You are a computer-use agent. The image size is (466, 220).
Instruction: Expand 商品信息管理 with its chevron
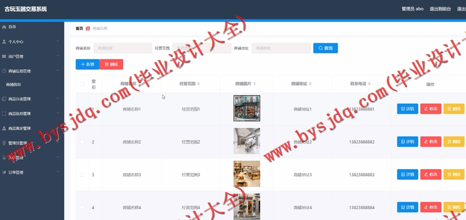coord(57,113)
